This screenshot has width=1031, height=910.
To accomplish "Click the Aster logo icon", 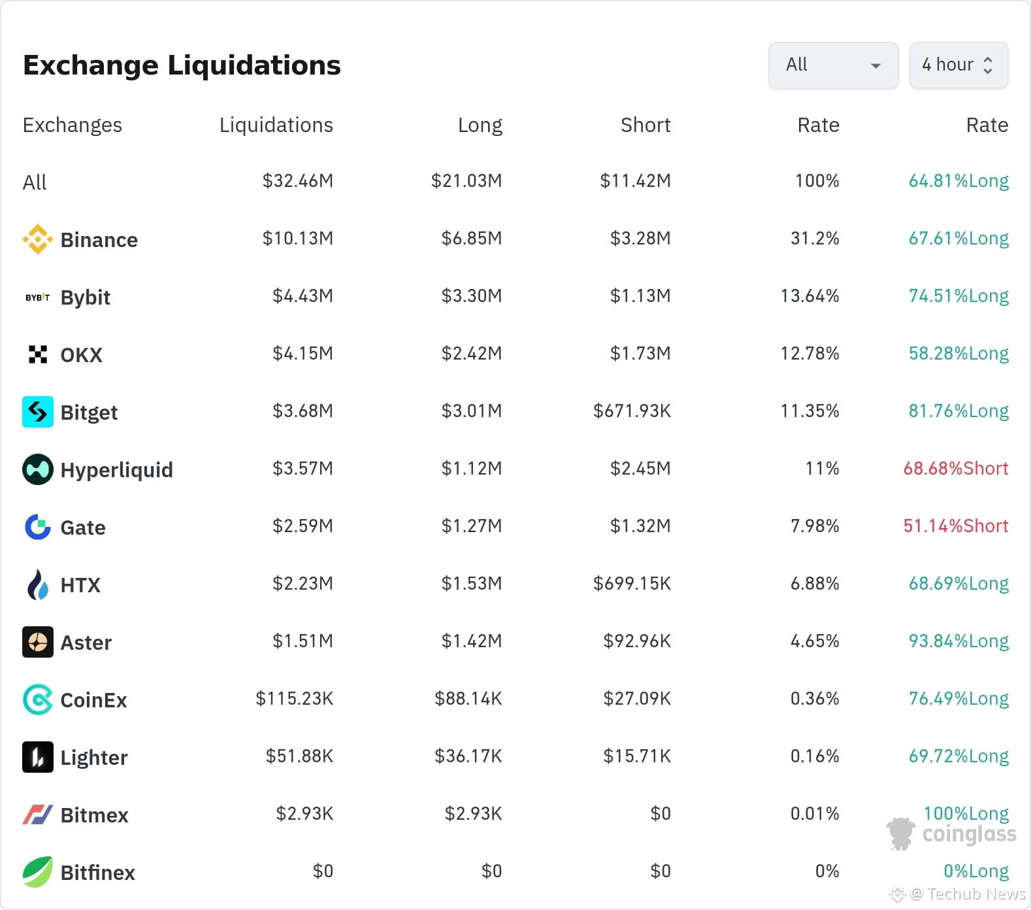I will tap(38, 642).
